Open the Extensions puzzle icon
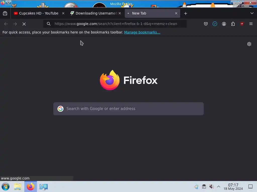This screenshot has width=257, height=192. coord(233,24)
